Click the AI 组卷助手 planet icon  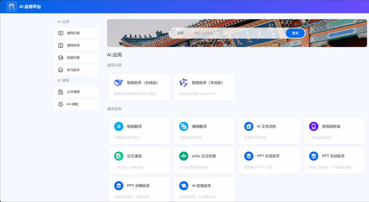pyautogui.click(x=184, y=186)
